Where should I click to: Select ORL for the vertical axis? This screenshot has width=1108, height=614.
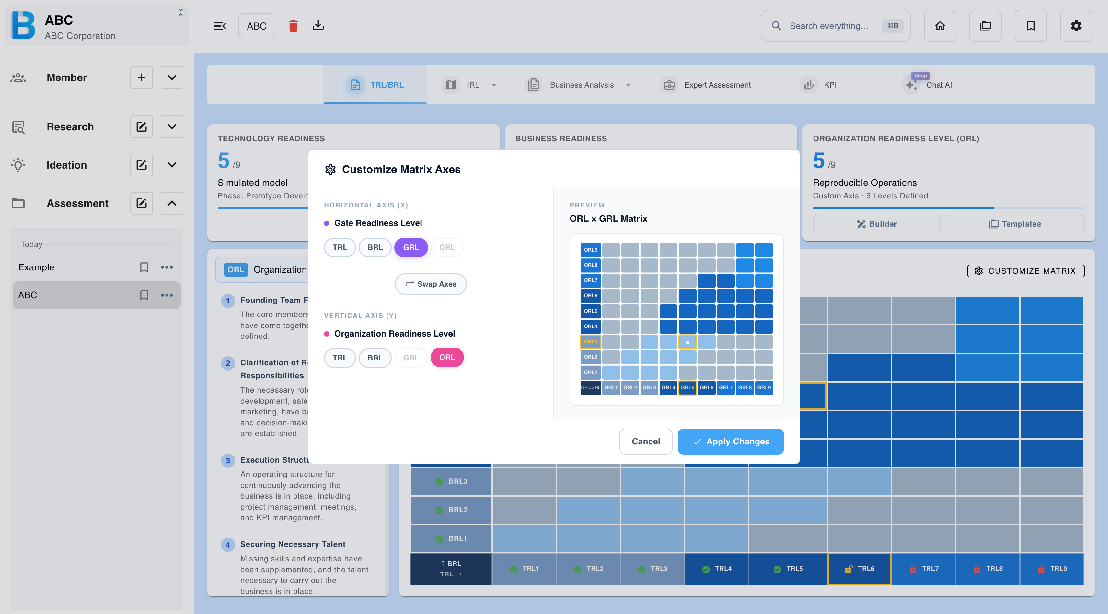pyautogui.click(x=447, y=358)
